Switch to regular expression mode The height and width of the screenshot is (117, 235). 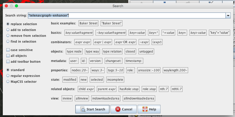[8, 76]
